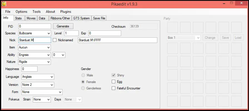The width and height of the screenshot is (249, 111).
Task: Click the Checksum field showing 36139
Action: pos(143,26)
